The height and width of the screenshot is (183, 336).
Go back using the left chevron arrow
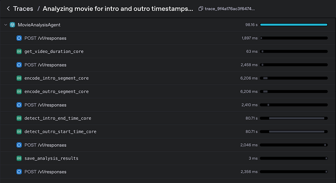[x=8, y=8]
